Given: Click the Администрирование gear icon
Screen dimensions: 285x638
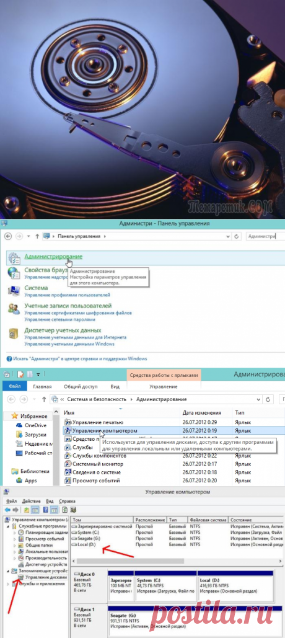Looking at the screenshot, I should click(x=14, y=259).
